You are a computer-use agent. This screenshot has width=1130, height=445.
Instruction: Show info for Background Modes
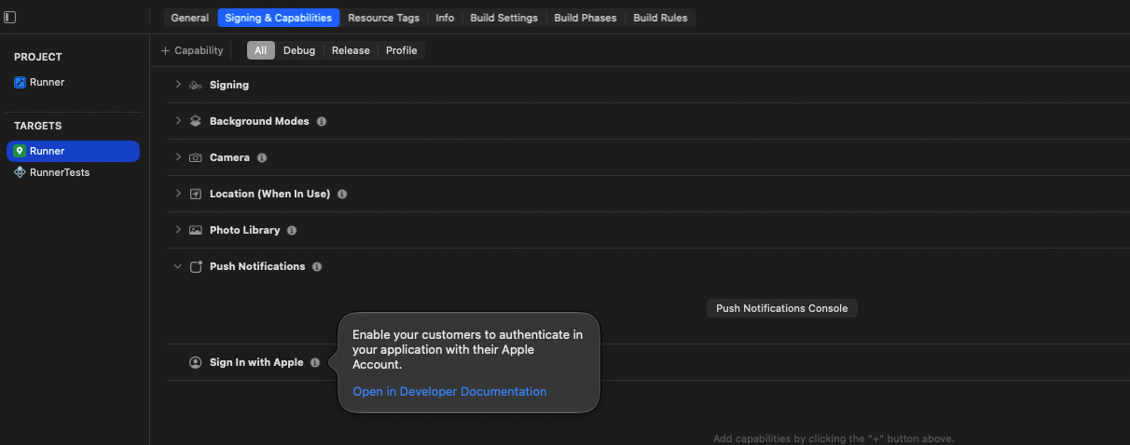322,121
